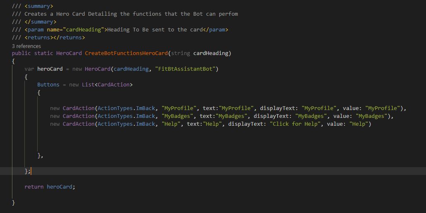Viewport: 426px width, 213px height.
Task: Click the CardAction constructor on the MyBadges line
Action: pyautogui.click(x=79, y=116)
